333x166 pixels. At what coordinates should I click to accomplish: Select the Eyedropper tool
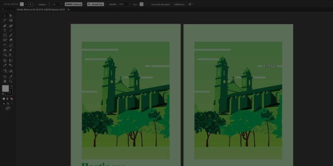click(x=5, y=66)
